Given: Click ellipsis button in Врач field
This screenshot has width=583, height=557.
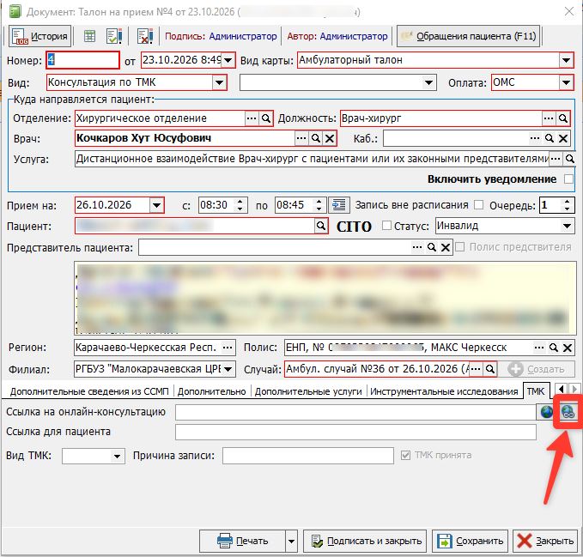Looking at the screenshot, I should tap(301, 138).
